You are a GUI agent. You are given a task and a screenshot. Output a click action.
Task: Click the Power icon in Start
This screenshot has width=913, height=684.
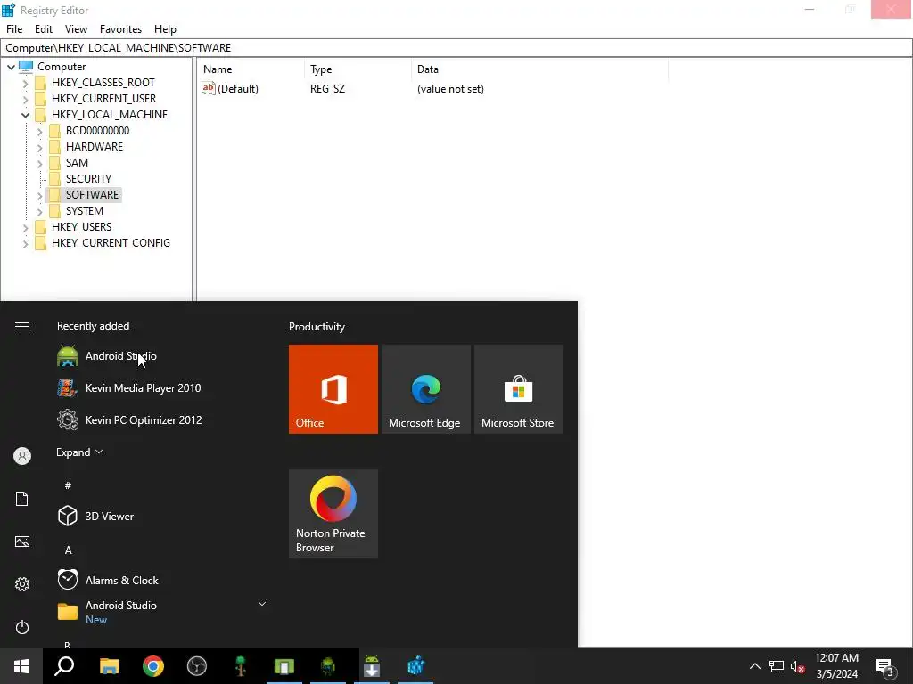click(x=22, y=627)
